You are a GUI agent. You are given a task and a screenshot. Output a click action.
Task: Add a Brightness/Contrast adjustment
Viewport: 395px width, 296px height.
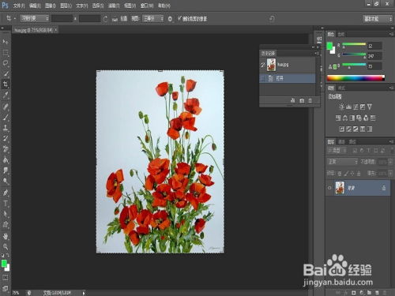(x=342, y=107)
